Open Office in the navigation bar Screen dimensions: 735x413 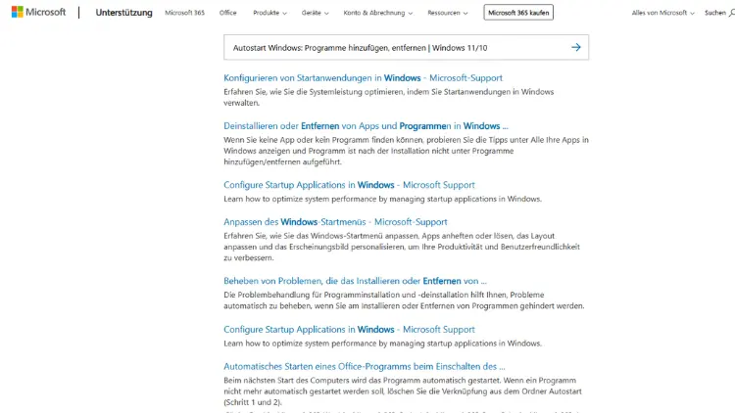point(227,13)
